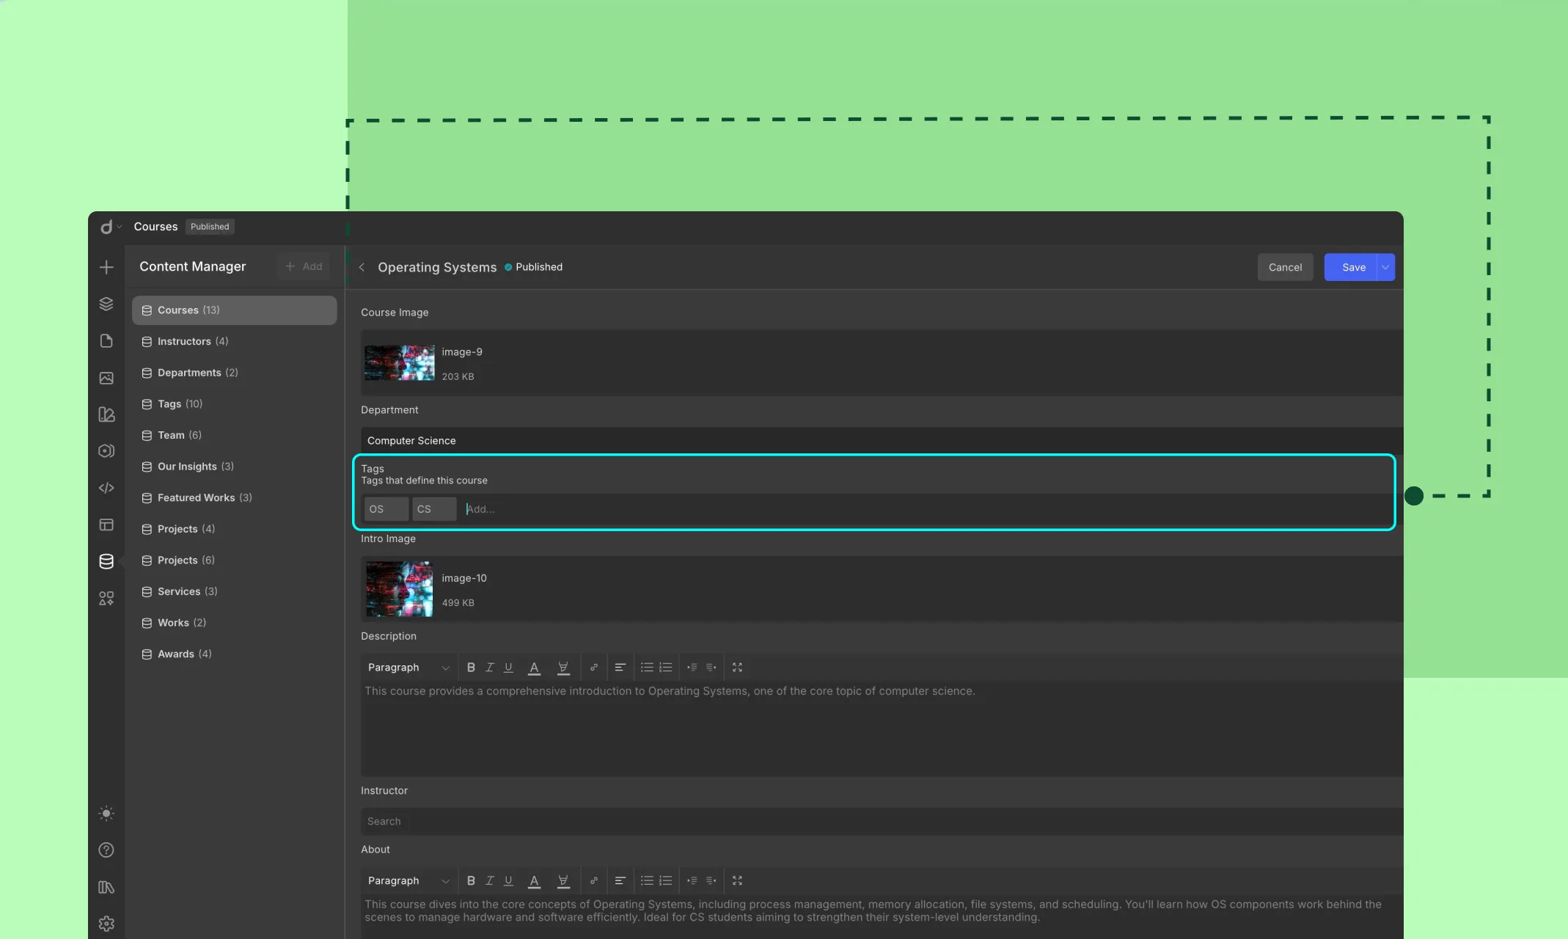Toggle Italic in the About toolbar

pyautogui.click(x=490, y=881)
